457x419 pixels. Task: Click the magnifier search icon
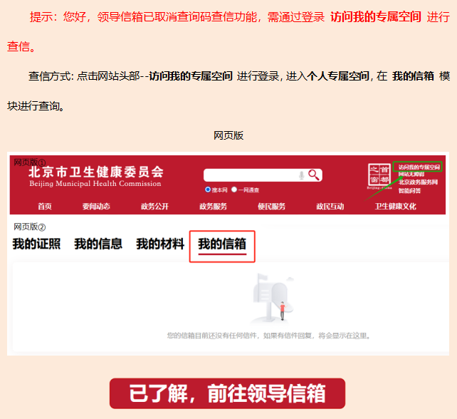314,175
